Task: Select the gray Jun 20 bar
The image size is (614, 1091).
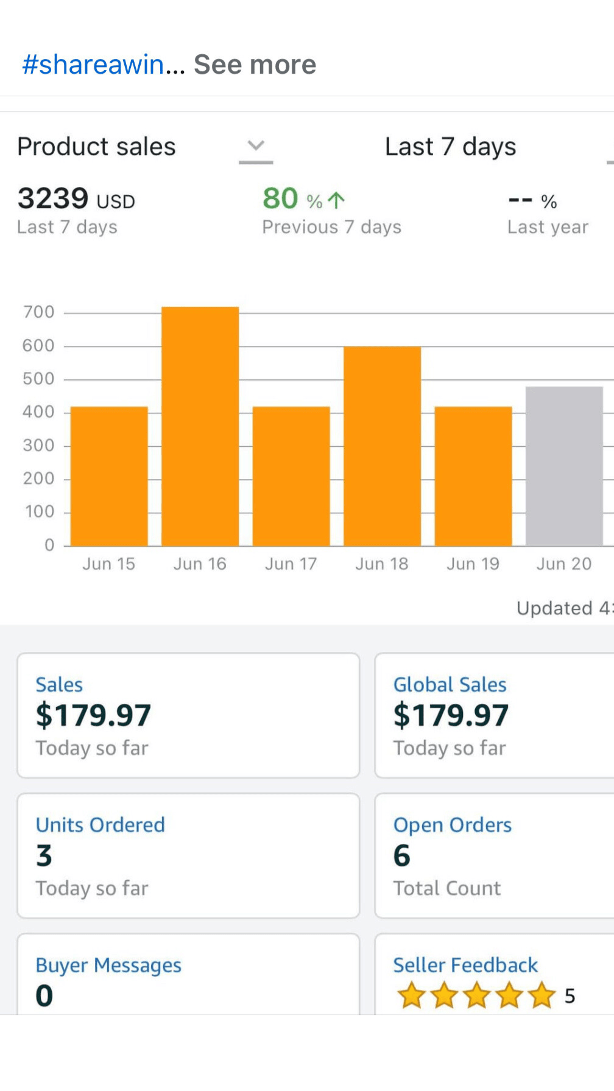Action: [564, 466]
